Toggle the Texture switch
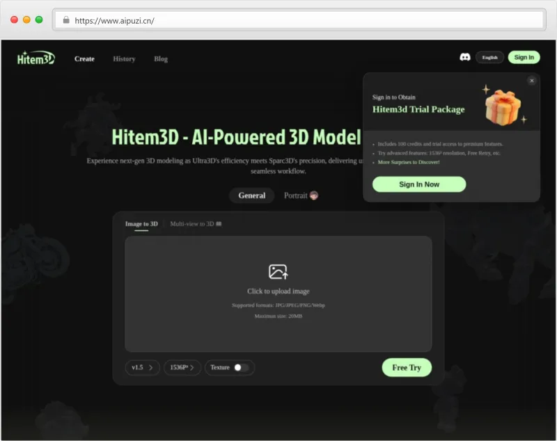The image size is (557, 441). click(x=241, y=367)
